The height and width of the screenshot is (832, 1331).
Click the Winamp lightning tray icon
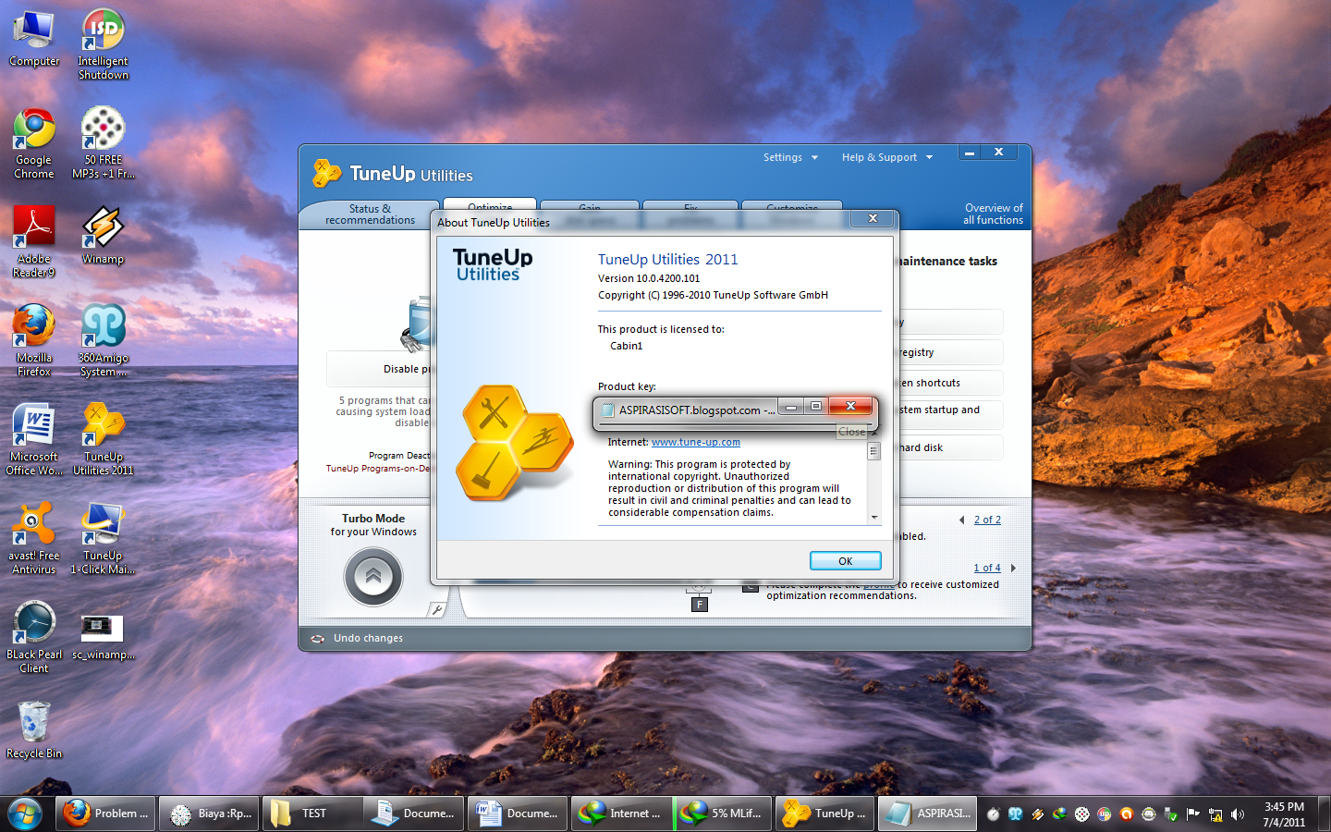tap(1038, 814)
